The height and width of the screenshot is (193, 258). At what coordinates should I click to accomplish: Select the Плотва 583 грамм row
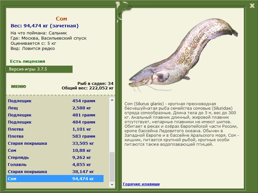[x=55, y=136]
